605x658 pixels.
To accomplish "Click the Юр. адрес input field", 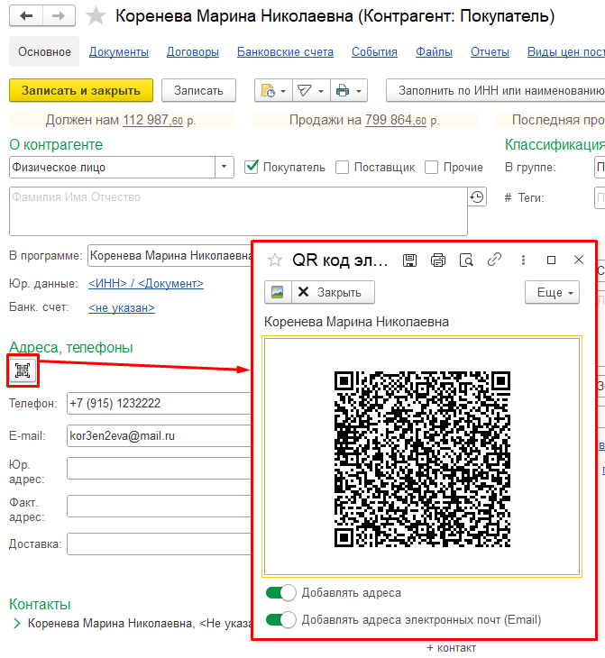I will (x=159, y=469).
